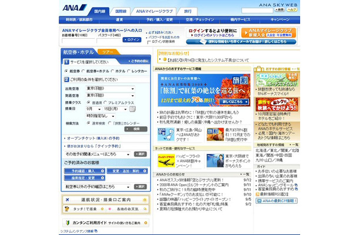This screenshot has height=235, width=359.
Task: Click ANAマイレージクラブ新規入会 orange button
Action: coord(268,33)
